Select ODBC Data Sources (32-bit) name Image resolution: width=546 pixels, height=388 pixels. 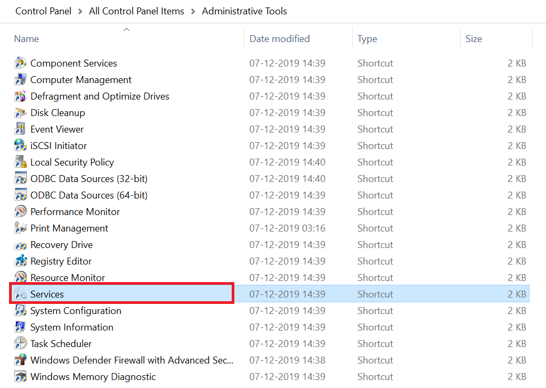89,179
